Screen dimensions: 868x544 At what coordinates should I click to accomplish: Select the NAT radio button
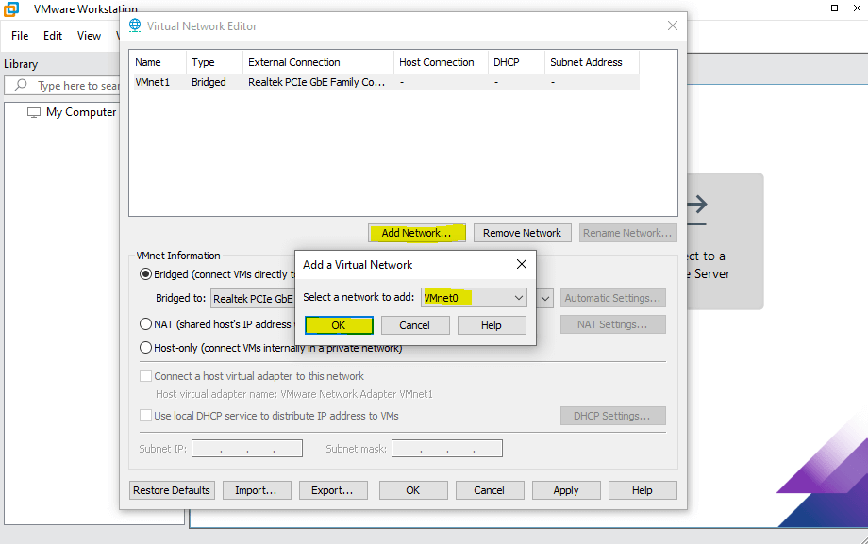(145, 323)
